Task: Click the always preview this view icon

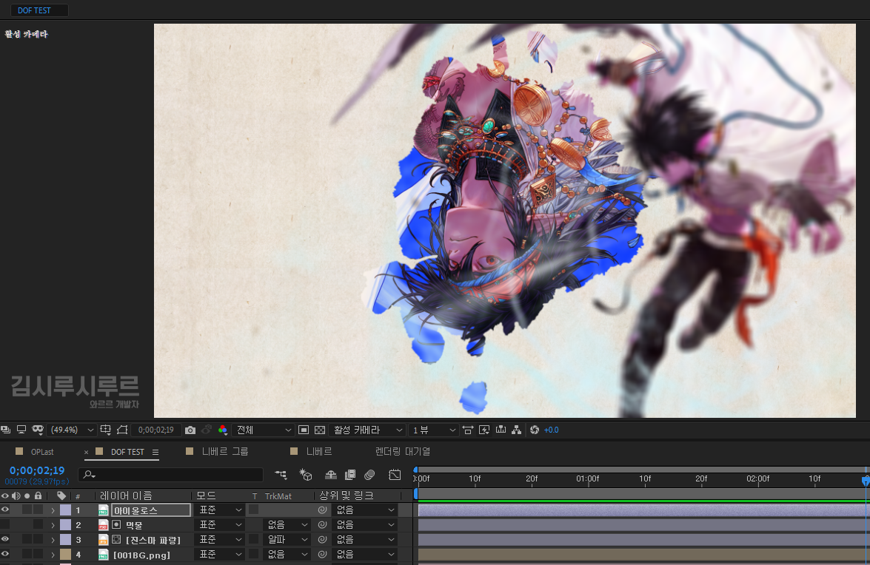Action: pos(6,430)
